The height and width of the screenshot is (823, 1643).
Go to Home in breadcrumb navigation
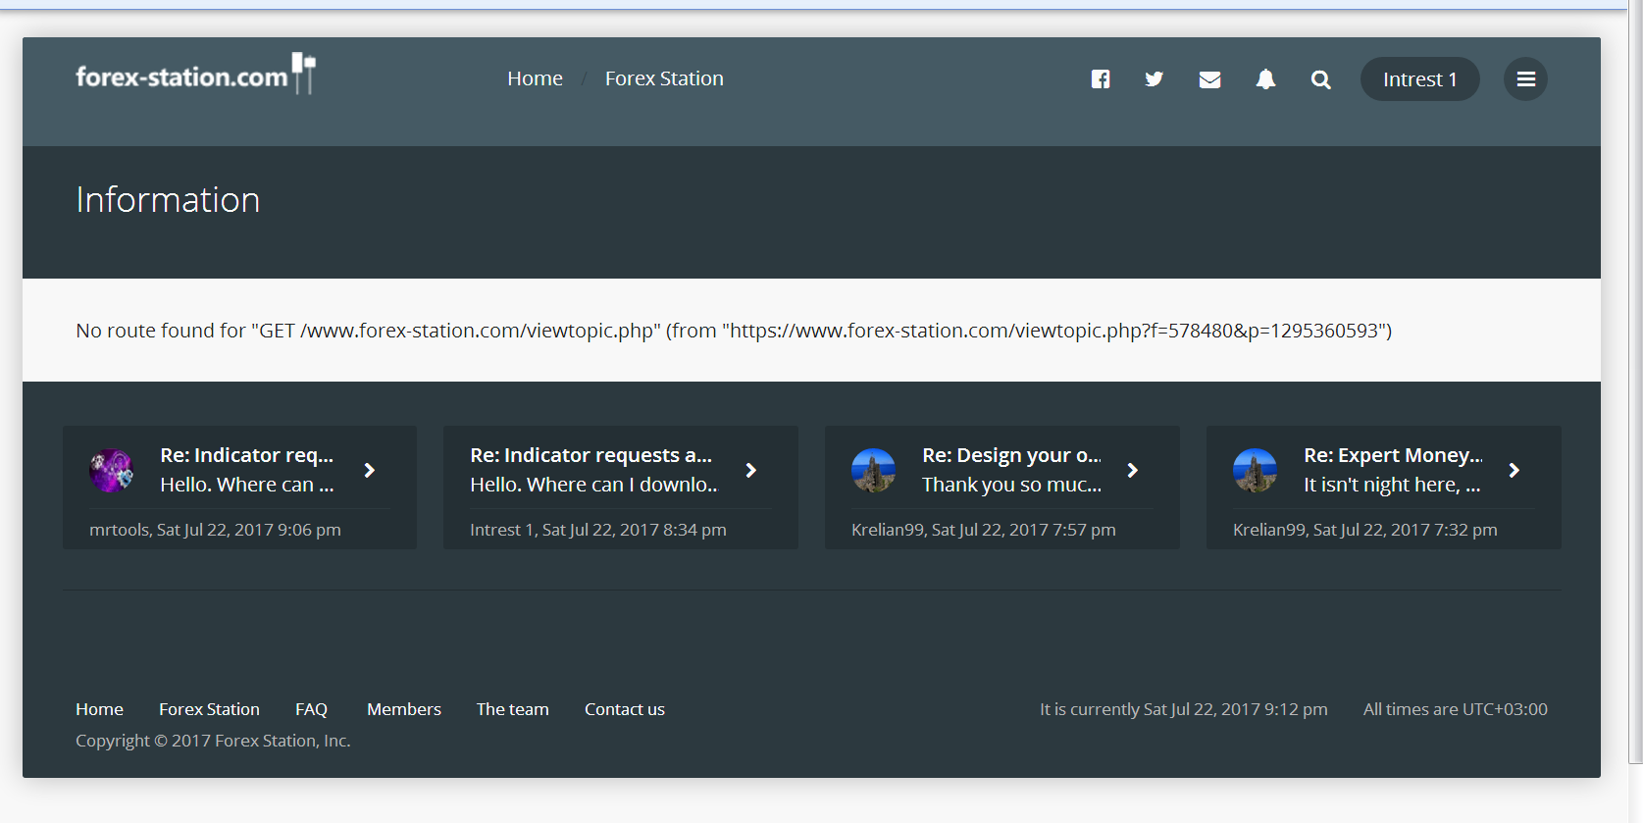coord(535,78)
